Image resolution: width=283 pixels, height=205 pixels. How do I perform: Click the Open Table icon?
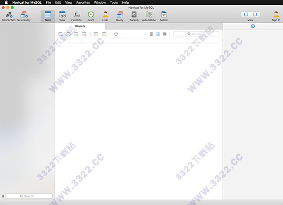click(60, 34)
